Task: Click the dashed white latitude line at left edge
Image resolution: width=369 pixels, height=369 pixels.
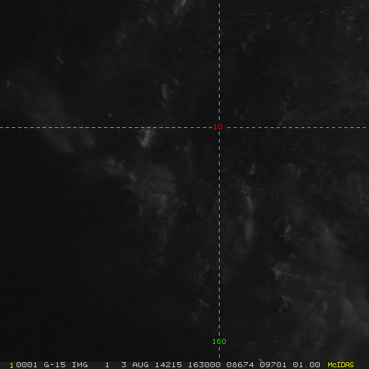Action: pyautogui.click(x=6, y=128)
